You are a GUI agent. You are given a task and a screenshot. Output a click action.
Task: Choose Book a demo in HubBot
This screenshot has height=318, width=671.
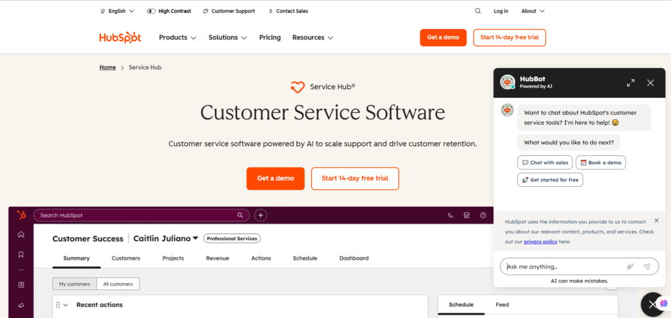601,163
